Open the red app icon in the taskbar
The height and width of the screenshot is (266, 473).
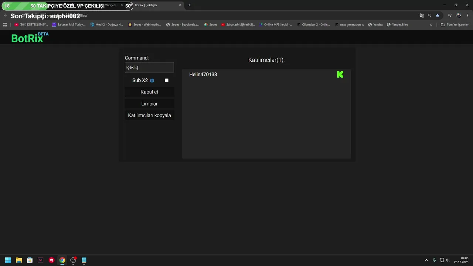[x=51, y=260]
